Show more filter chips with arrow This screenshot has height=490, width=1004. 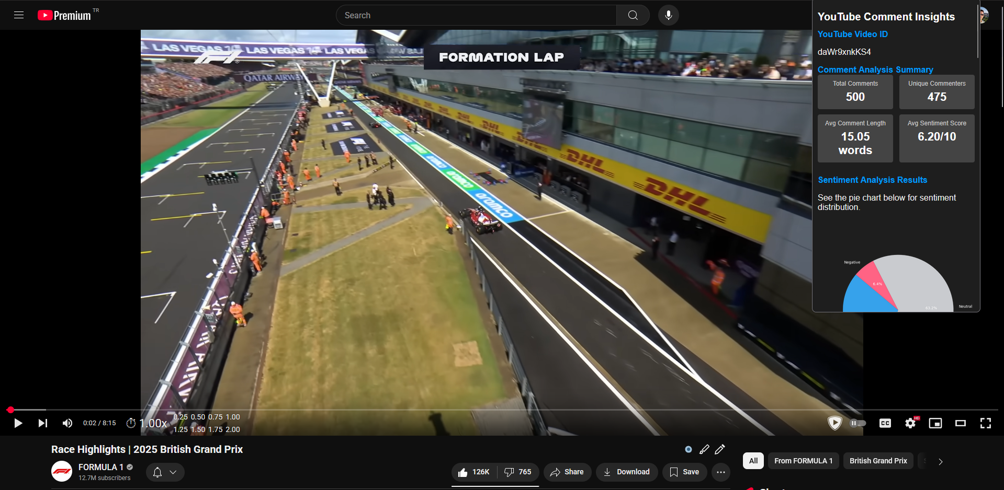pos(941,461)
